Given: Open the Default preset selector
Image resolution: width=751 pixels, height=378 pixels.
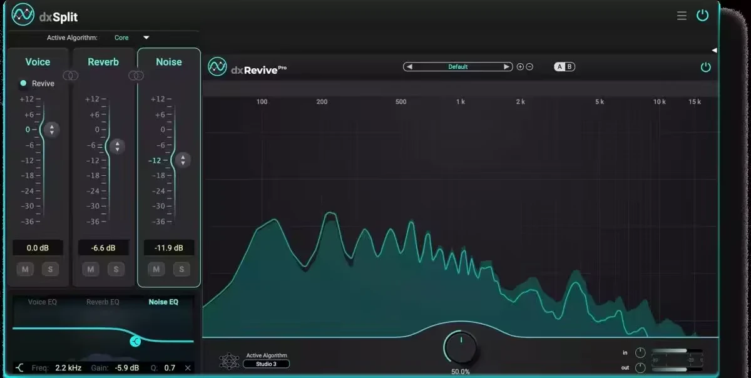Looking at the screenshot, I should coord(458,66).
